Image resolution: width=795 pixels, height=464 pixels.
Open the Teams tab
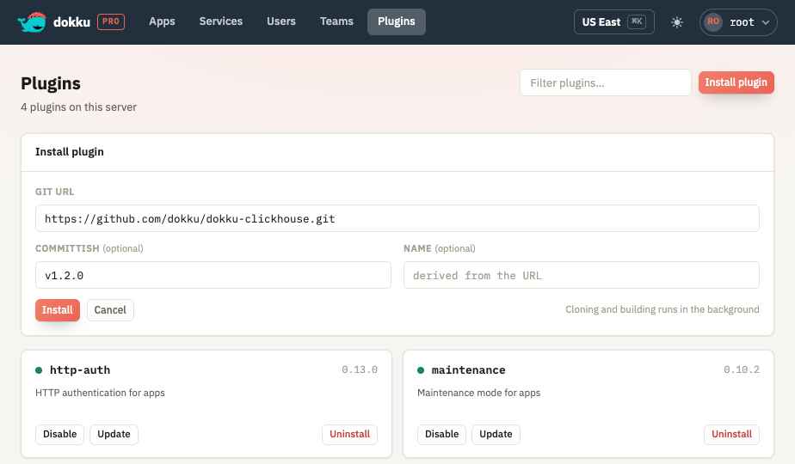click(336, 21)
